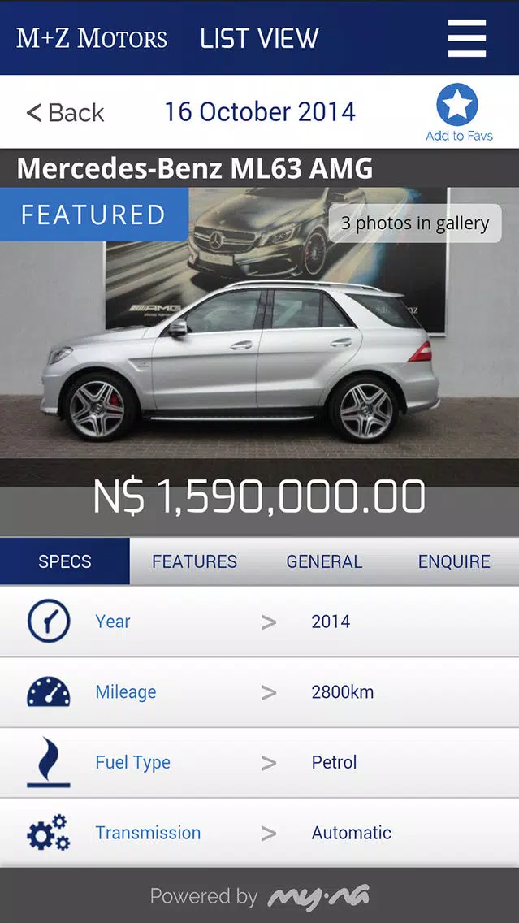Open the 3 photos in gallery
The image size is (519, 923).
415,223
